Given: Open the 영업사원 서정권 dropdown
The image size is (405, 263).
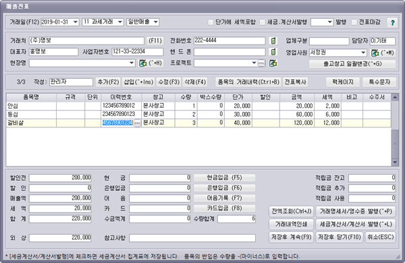Looking at the screenshot, I should coord(363,53).
